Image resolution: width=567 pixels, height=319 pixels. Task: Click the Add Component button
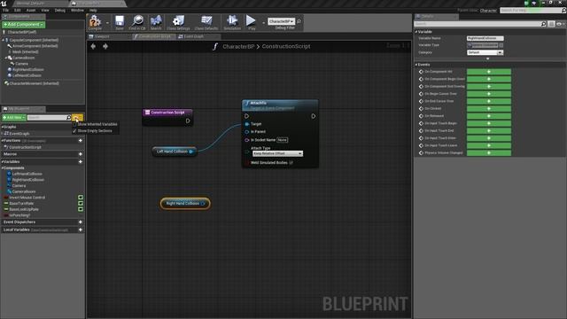pos(24,25)
